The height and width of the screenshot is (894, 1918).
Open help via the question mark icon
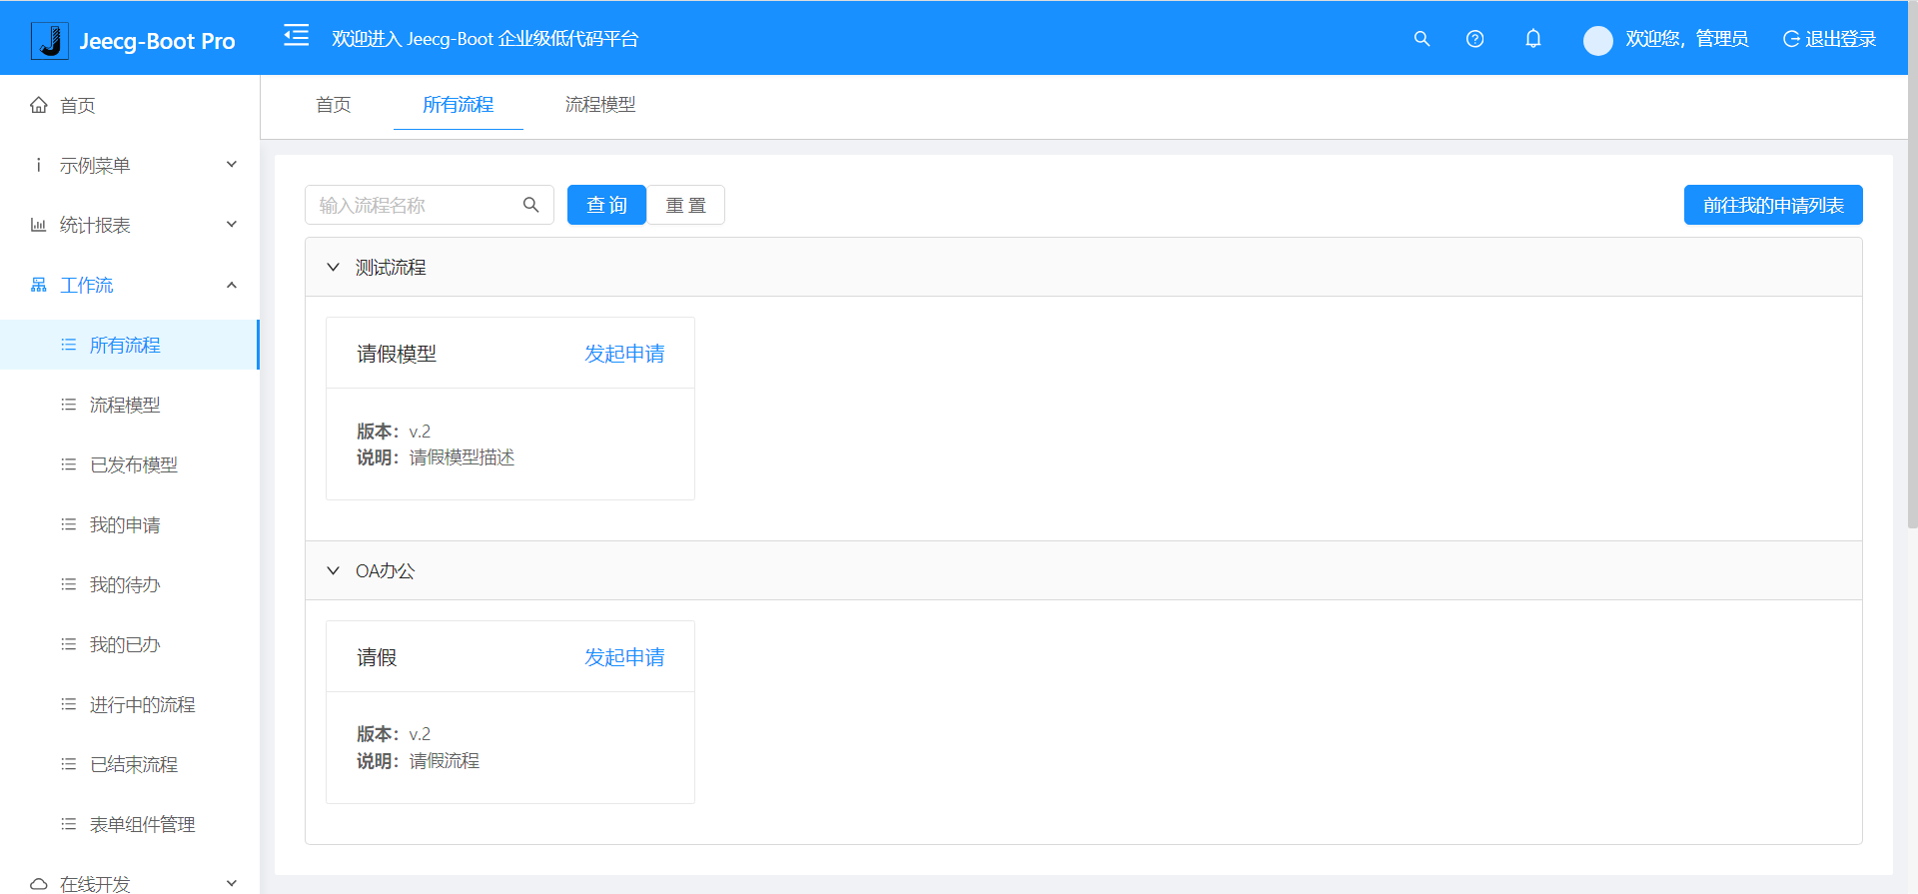[x=1474, y=39]
